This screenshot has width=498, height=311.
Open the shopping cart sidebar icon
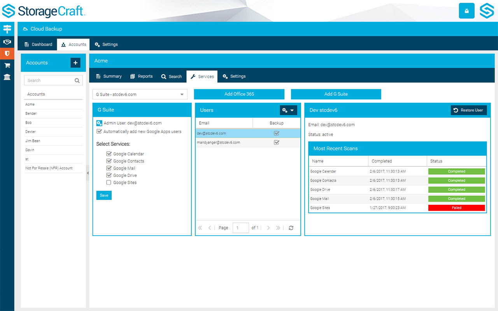click(7, 65)
